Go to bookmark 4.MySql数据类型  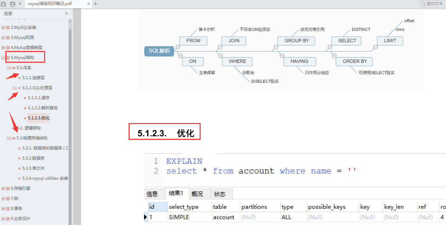[27, 48]
